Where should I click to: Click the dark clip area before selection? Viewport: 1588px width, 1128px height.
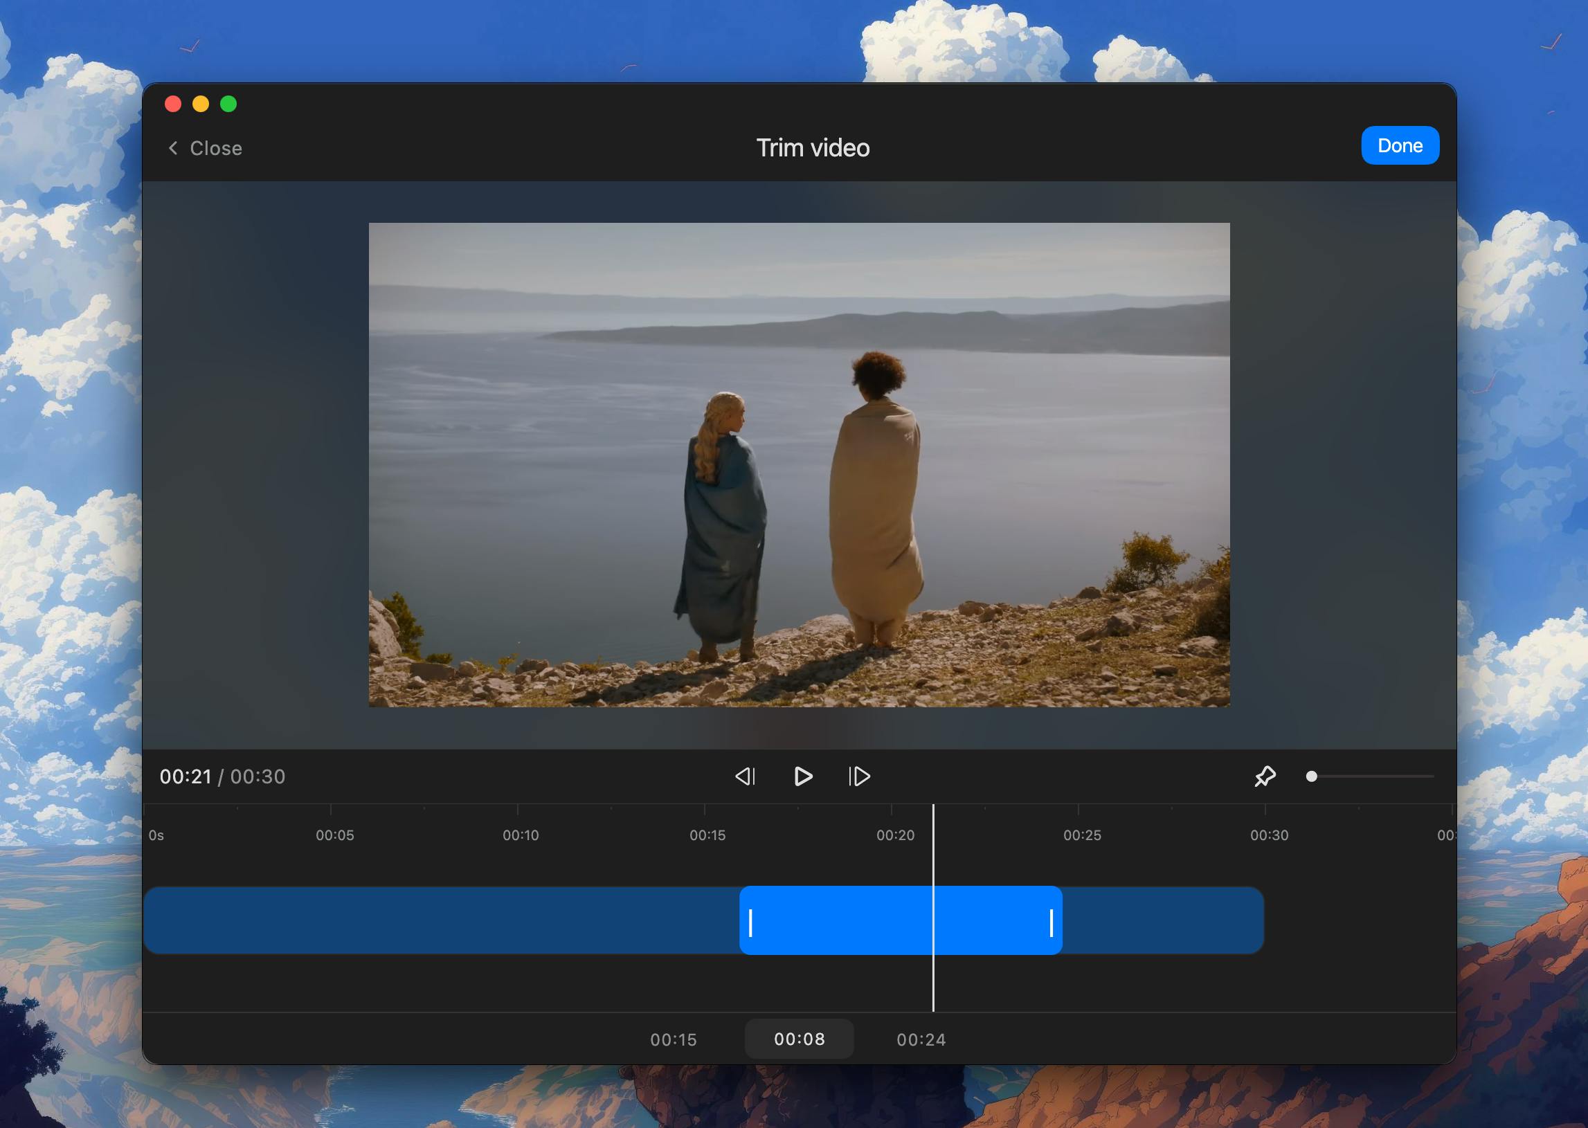coord(442,920)
